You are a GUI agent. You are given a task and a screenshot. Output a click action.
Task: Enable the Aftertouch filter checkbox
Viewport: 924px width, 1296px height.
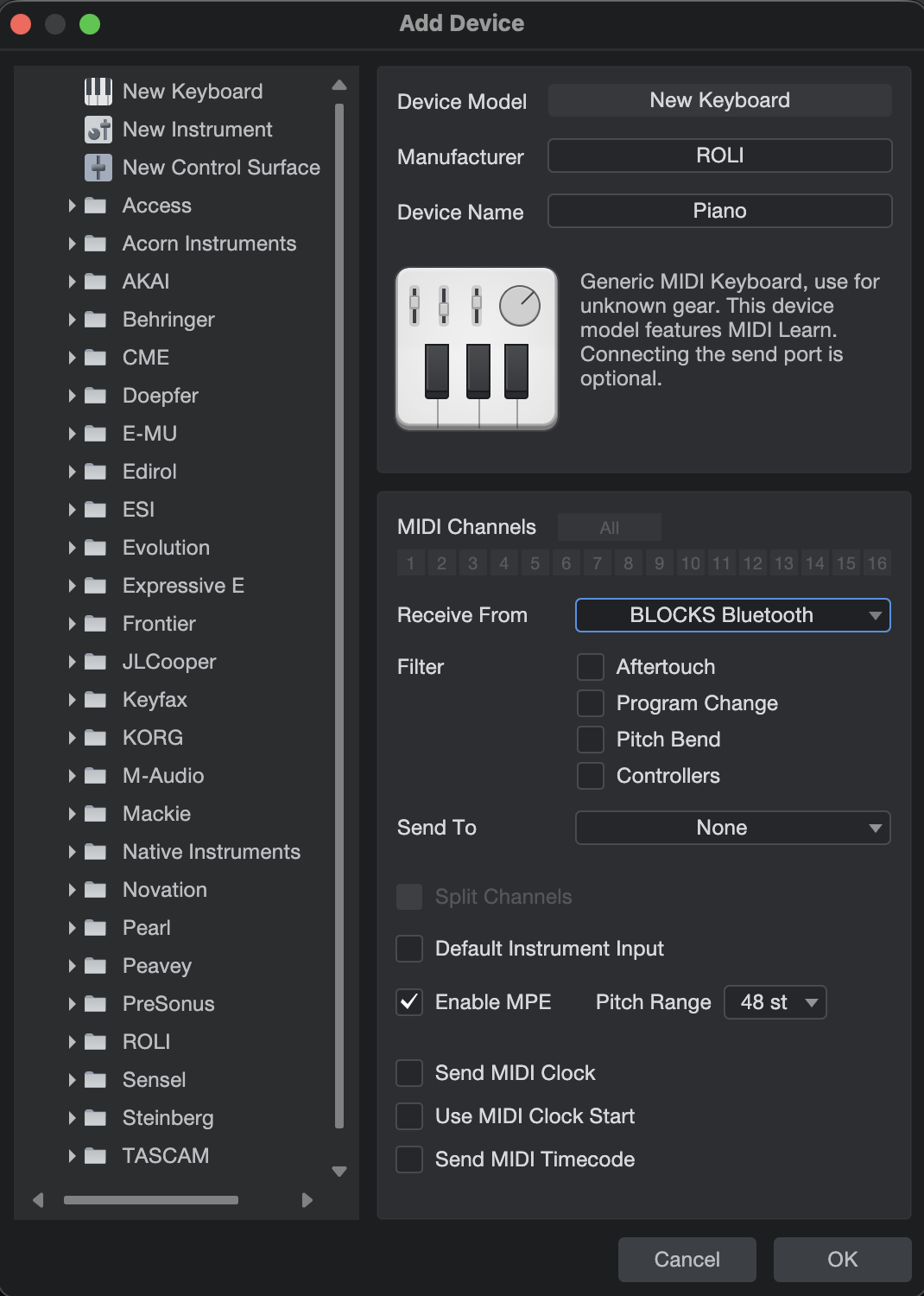[x=591, y=667]
